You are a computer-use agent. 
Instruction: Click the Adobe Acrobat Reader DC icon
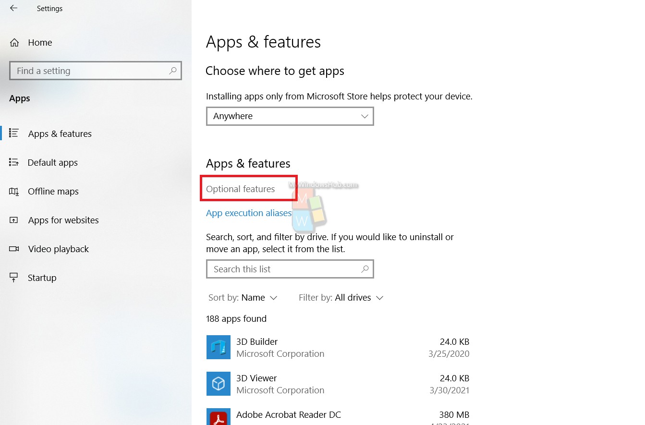[219, 417]
